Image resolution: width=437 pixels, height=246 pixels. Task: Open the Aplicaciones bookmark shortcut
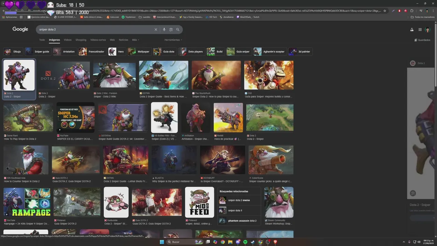[x=10, y=17]
